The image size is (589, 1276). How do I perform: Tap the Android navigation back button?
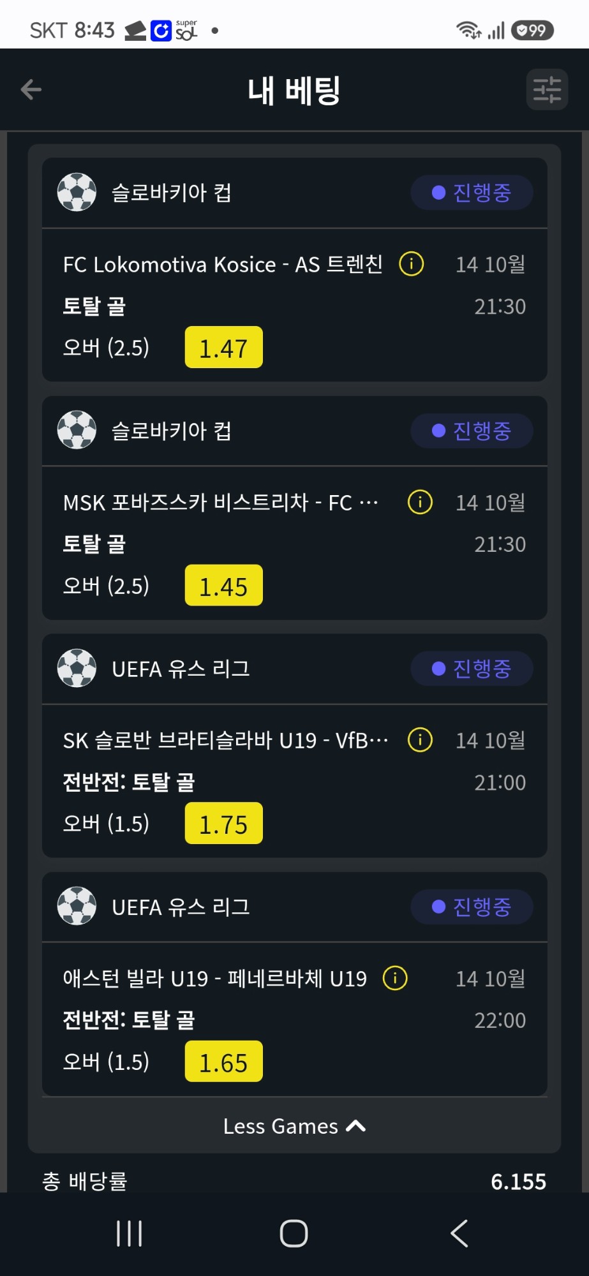(459, 1233)
